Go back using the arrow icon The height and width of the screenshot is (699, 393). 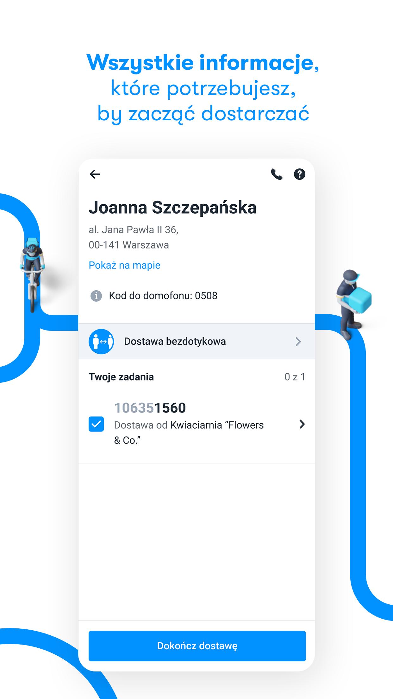coord(95,174)
